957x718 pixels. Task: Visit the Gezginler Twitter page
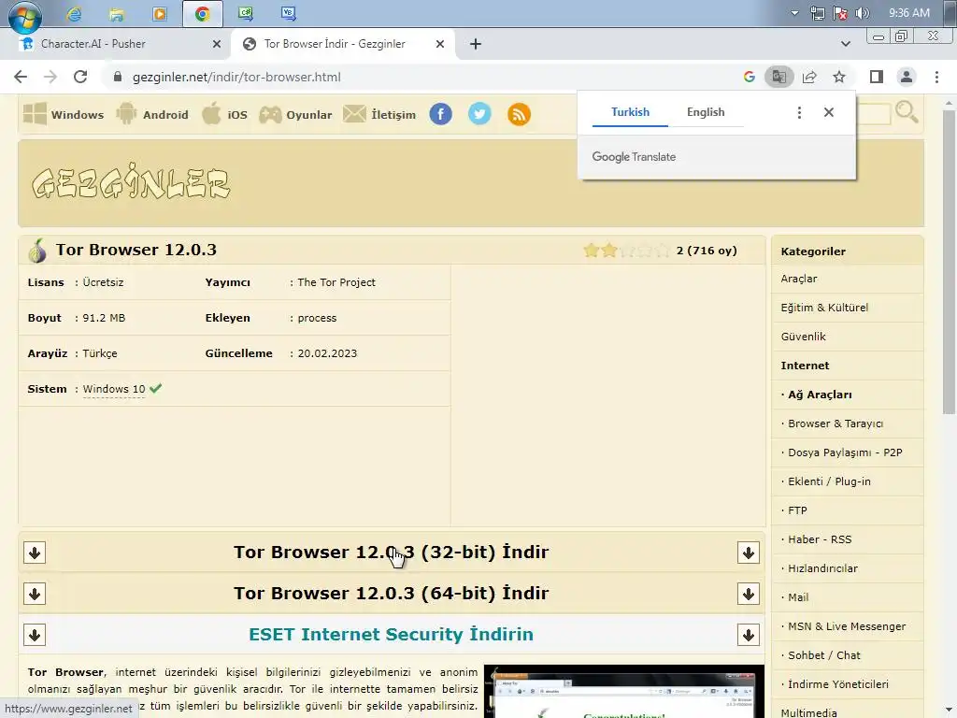pyautogui.click(x=479, y=114)
